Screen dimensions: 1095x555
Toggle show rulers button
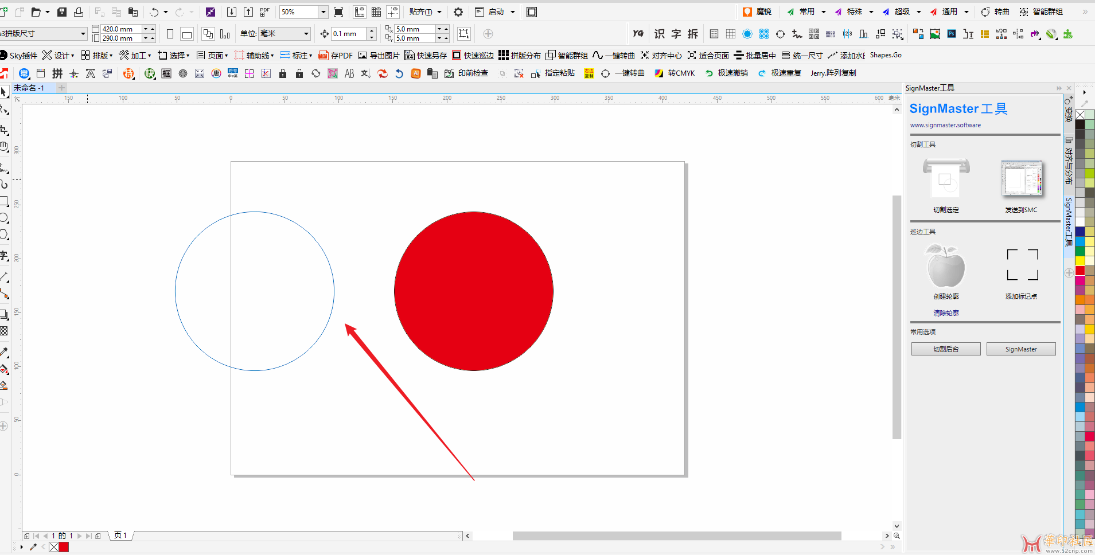[x=360, y=11]
